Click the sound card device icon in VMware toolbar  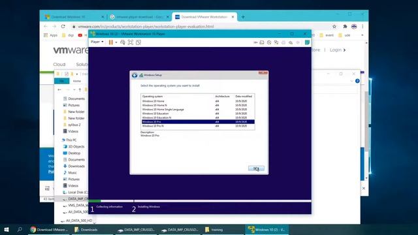(x=291, y=42)
